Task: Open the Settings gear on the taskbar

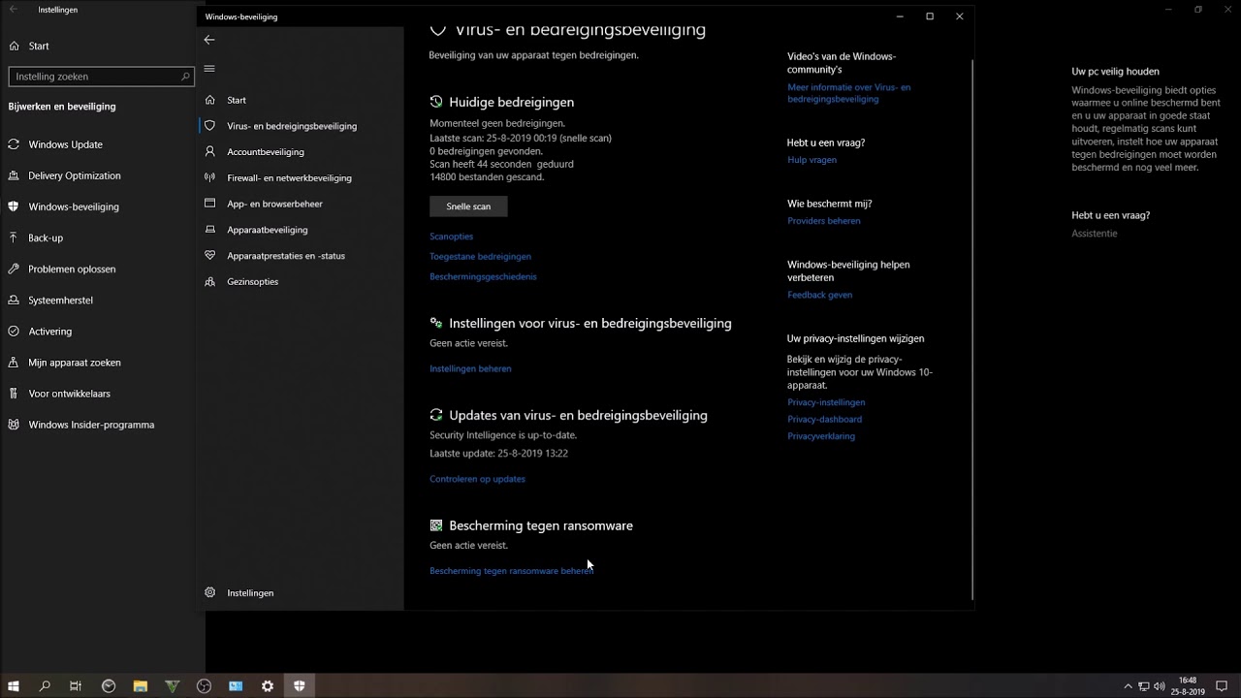Action: point(268,686)
